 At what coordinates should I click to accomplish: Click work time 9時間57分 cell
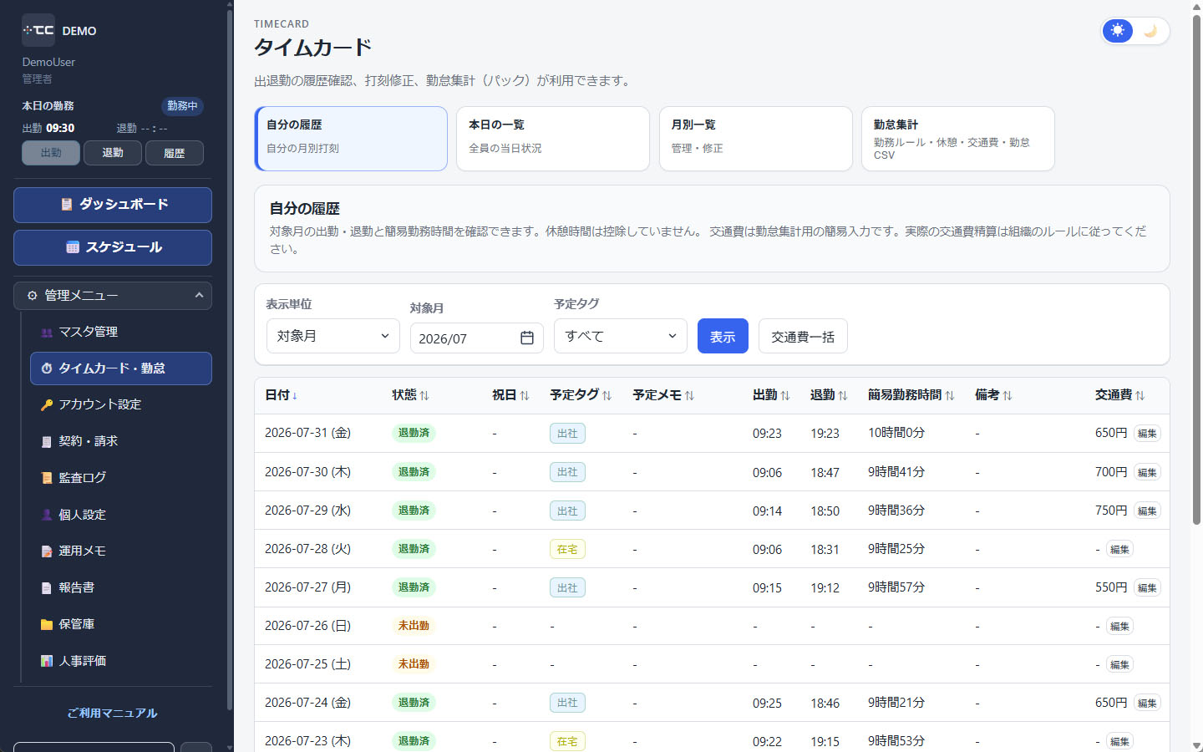(x=896, y=587)
